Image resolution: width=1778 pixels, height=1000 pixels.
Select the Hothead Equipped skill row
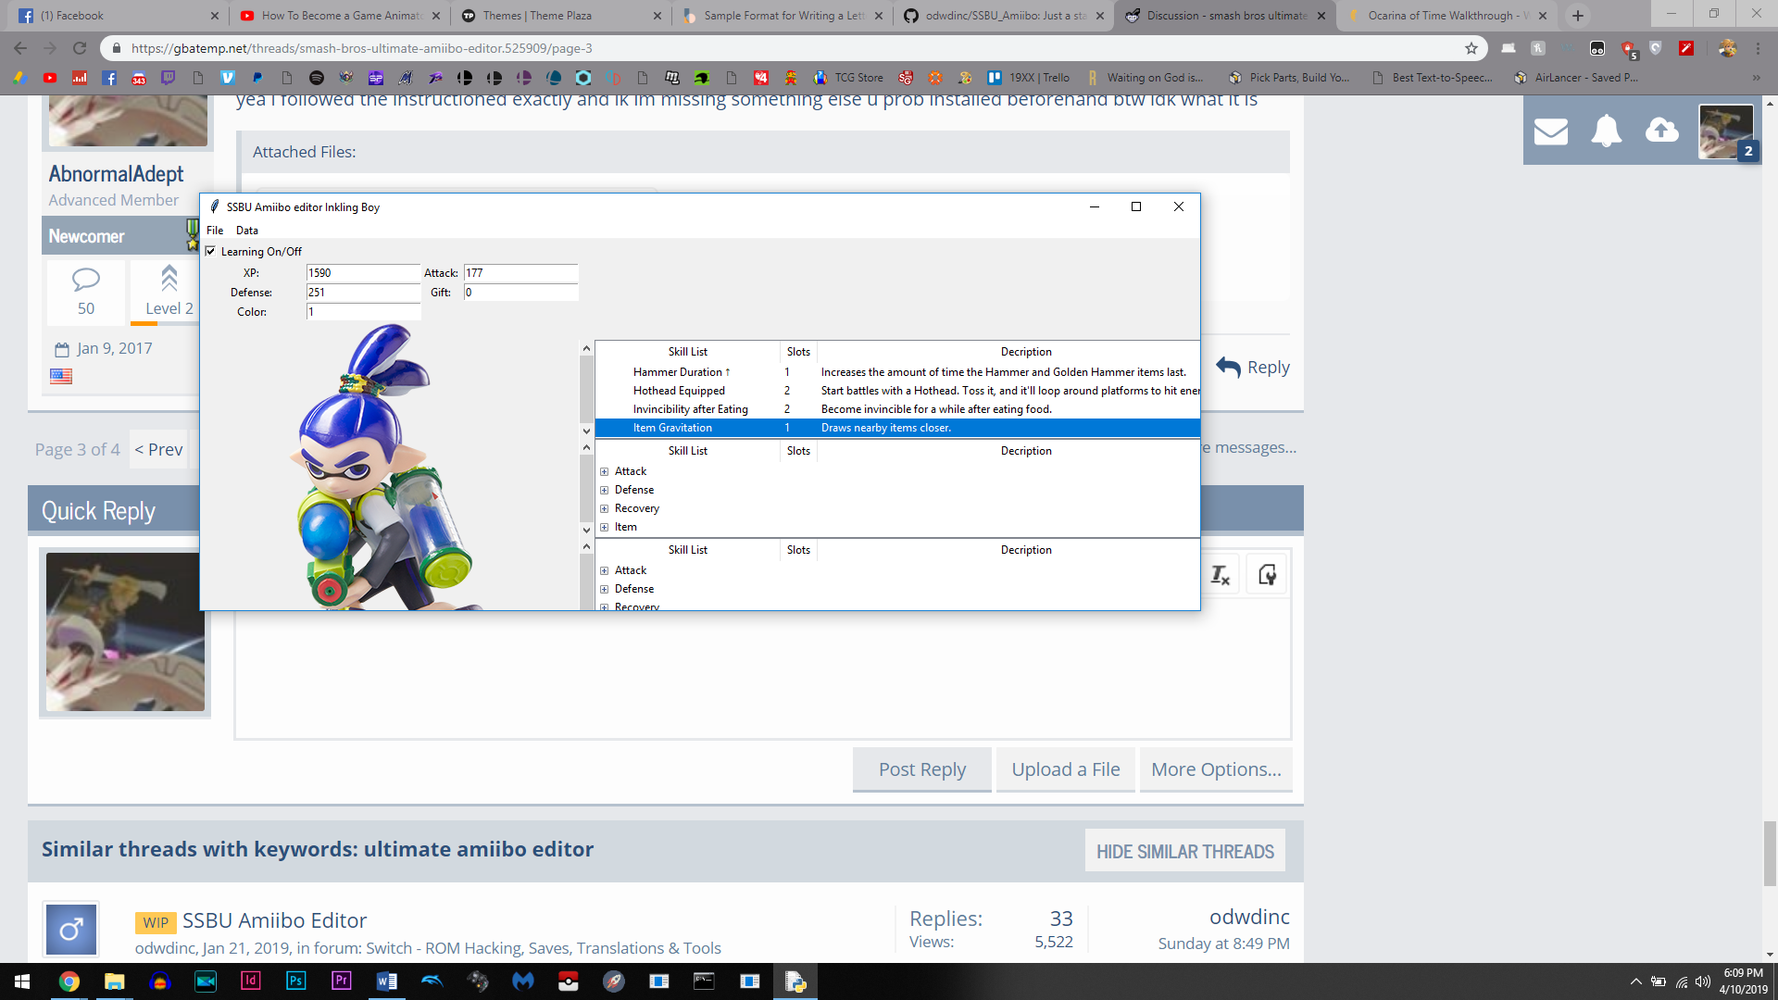click(897, 391)
